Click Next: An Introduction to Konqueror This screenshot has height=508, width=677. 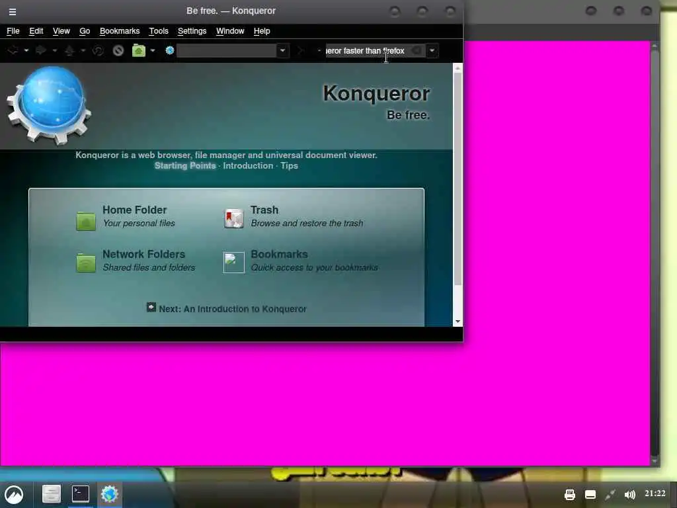click(233, 310)
